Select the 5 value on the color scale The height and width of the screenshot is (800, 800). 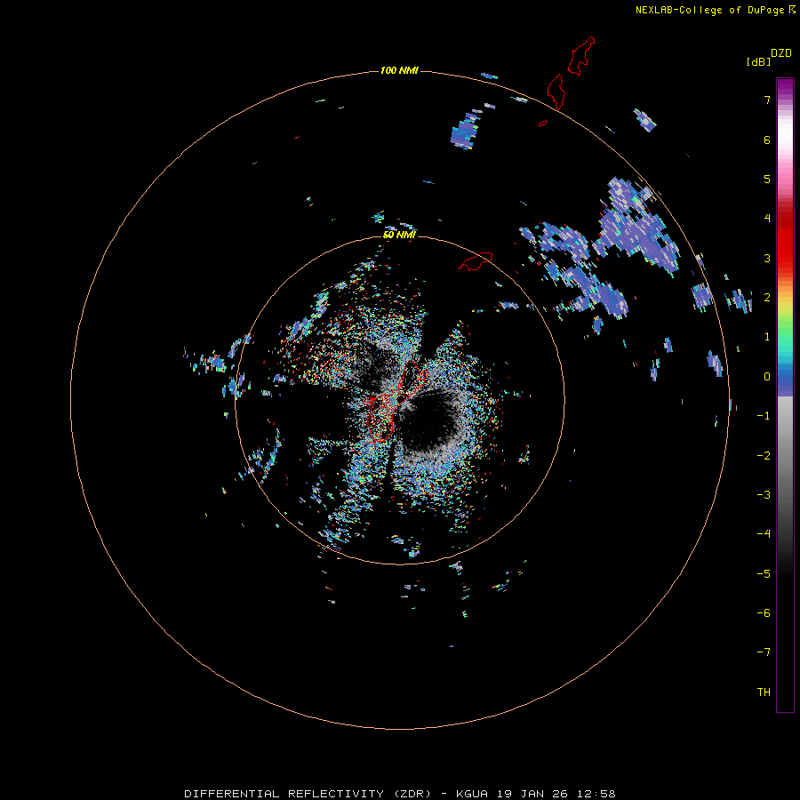(x=767, y=179)
